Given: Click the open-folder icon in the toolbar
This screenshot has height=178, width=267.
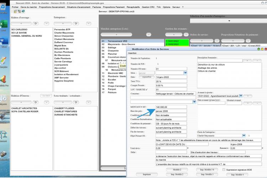Looking at the screenshot, I should (15, 11).
